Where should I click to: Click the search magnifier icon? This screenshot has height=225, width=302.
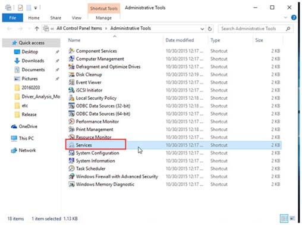pyautogui.click(x=288, y=28)
